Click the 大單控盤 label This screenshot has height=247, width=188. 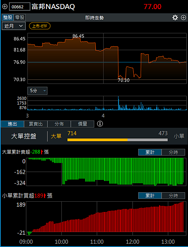pyautogui.click(x=24, y=136)
